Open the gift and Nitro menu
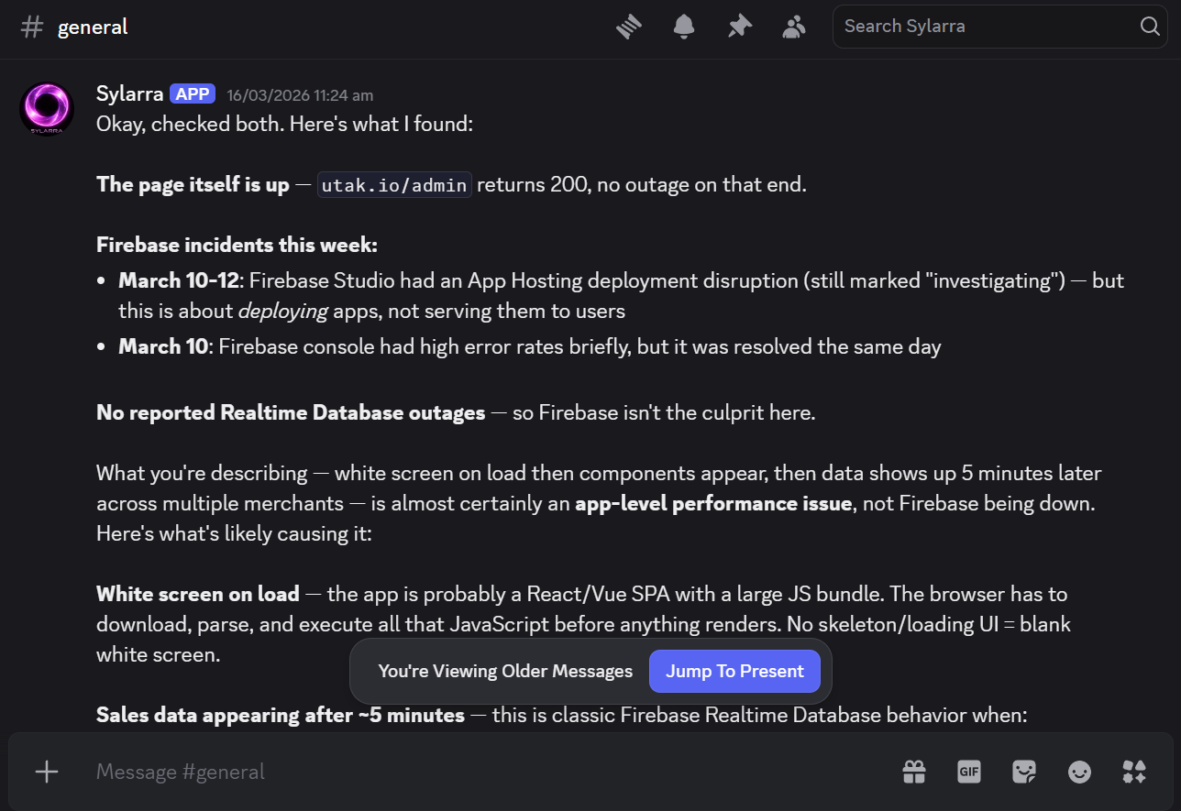Viewport: 1181px width, 811px height. (914, 772)
